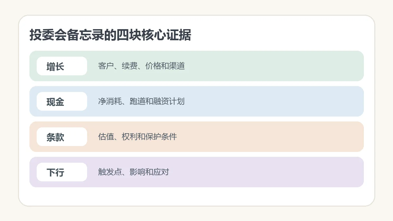Click the text 客户、续费、价格和渠道
The height and width of the screenshot is (221, 393).
[141, 66]
